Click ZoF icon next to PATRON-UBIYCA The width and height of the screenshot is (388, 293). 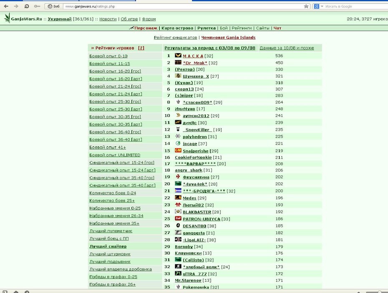click(x=178, y=219)
